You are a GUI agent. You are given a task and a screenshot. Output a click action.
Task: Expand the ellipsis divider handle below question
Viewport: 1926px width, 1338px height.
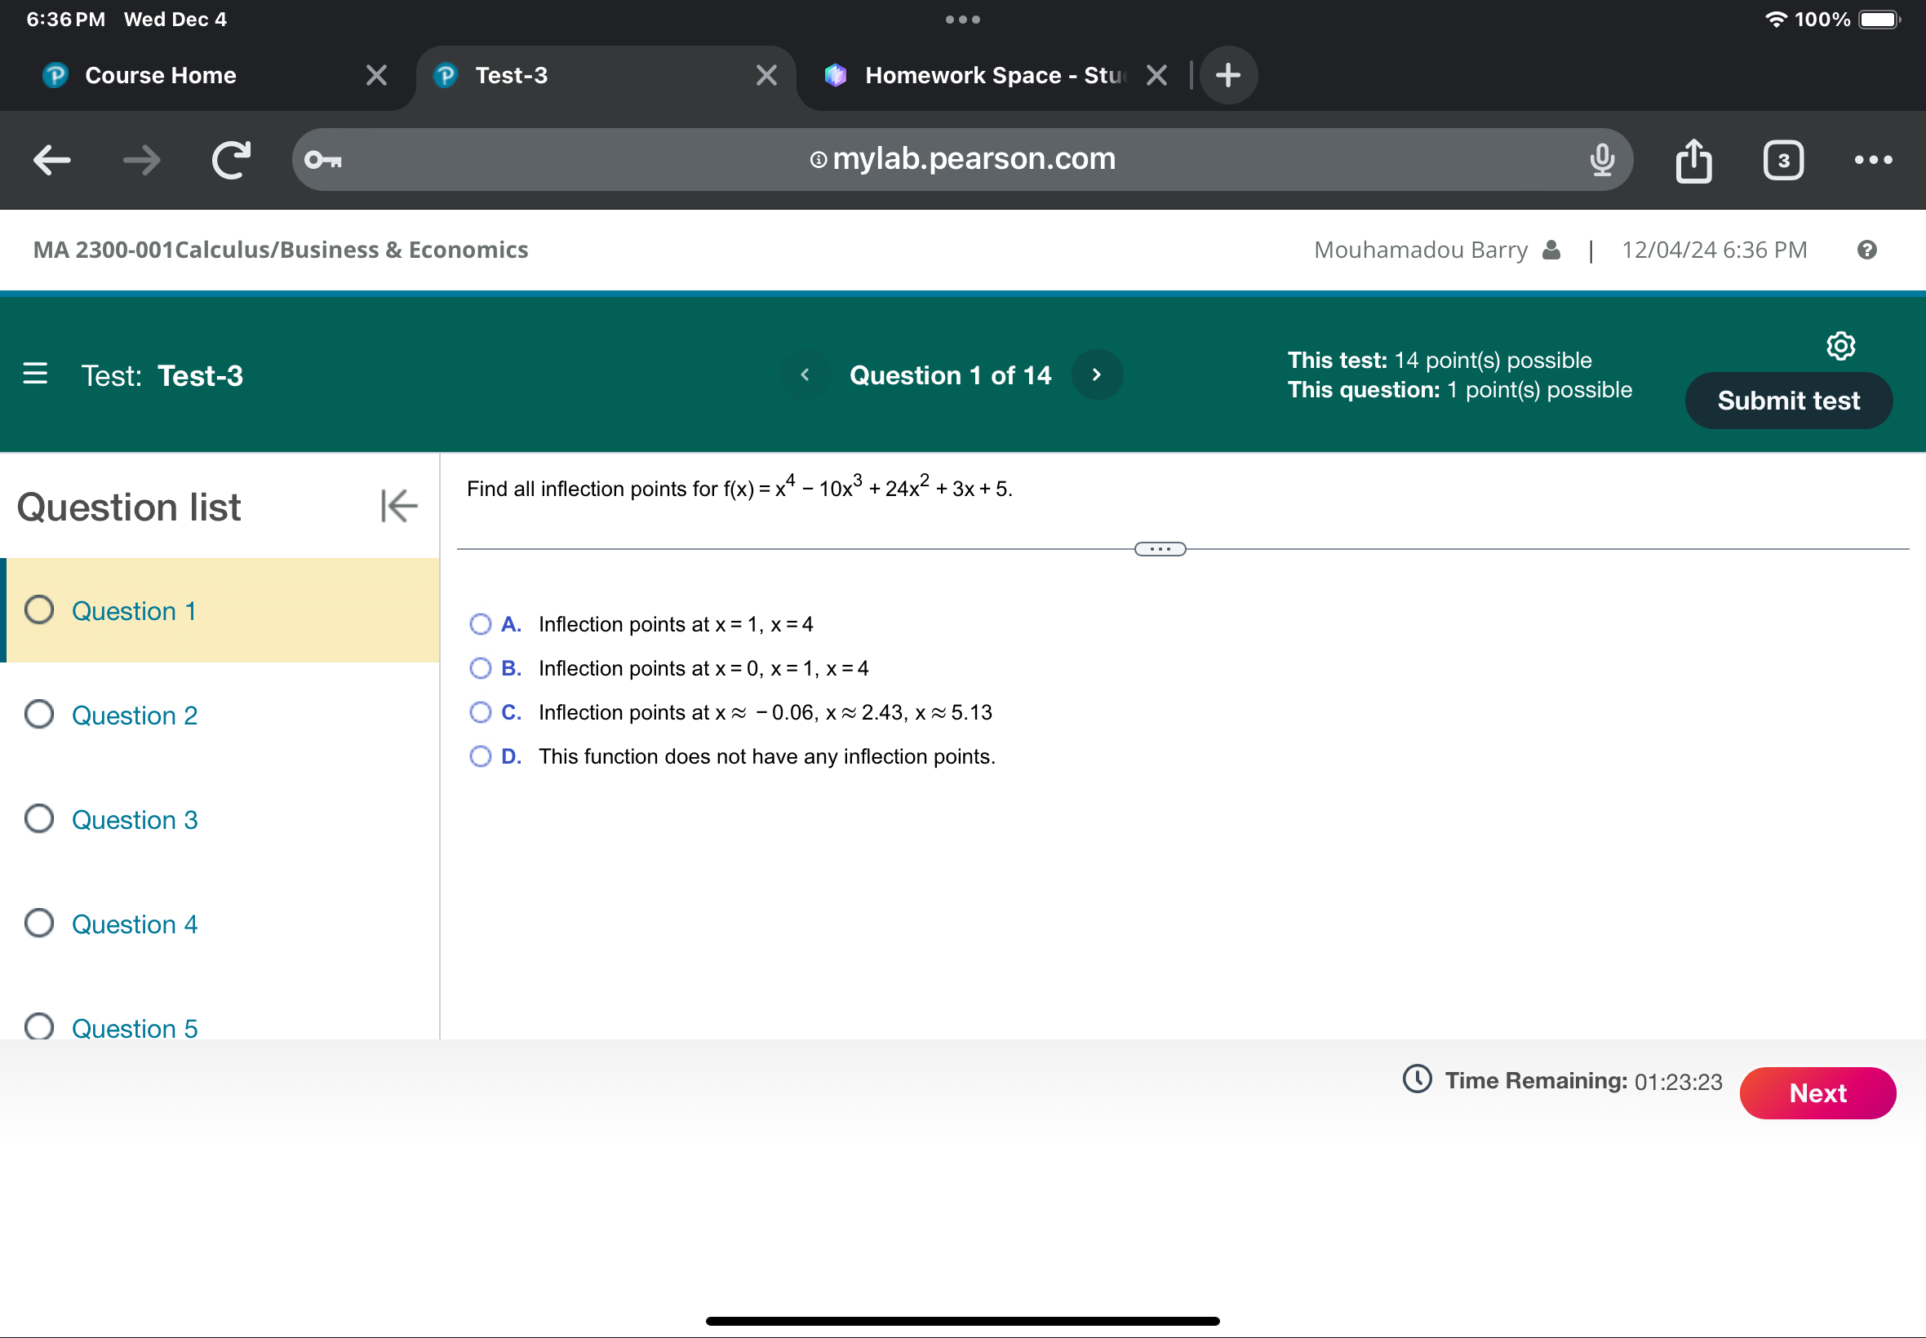(x=1160, y=549)
